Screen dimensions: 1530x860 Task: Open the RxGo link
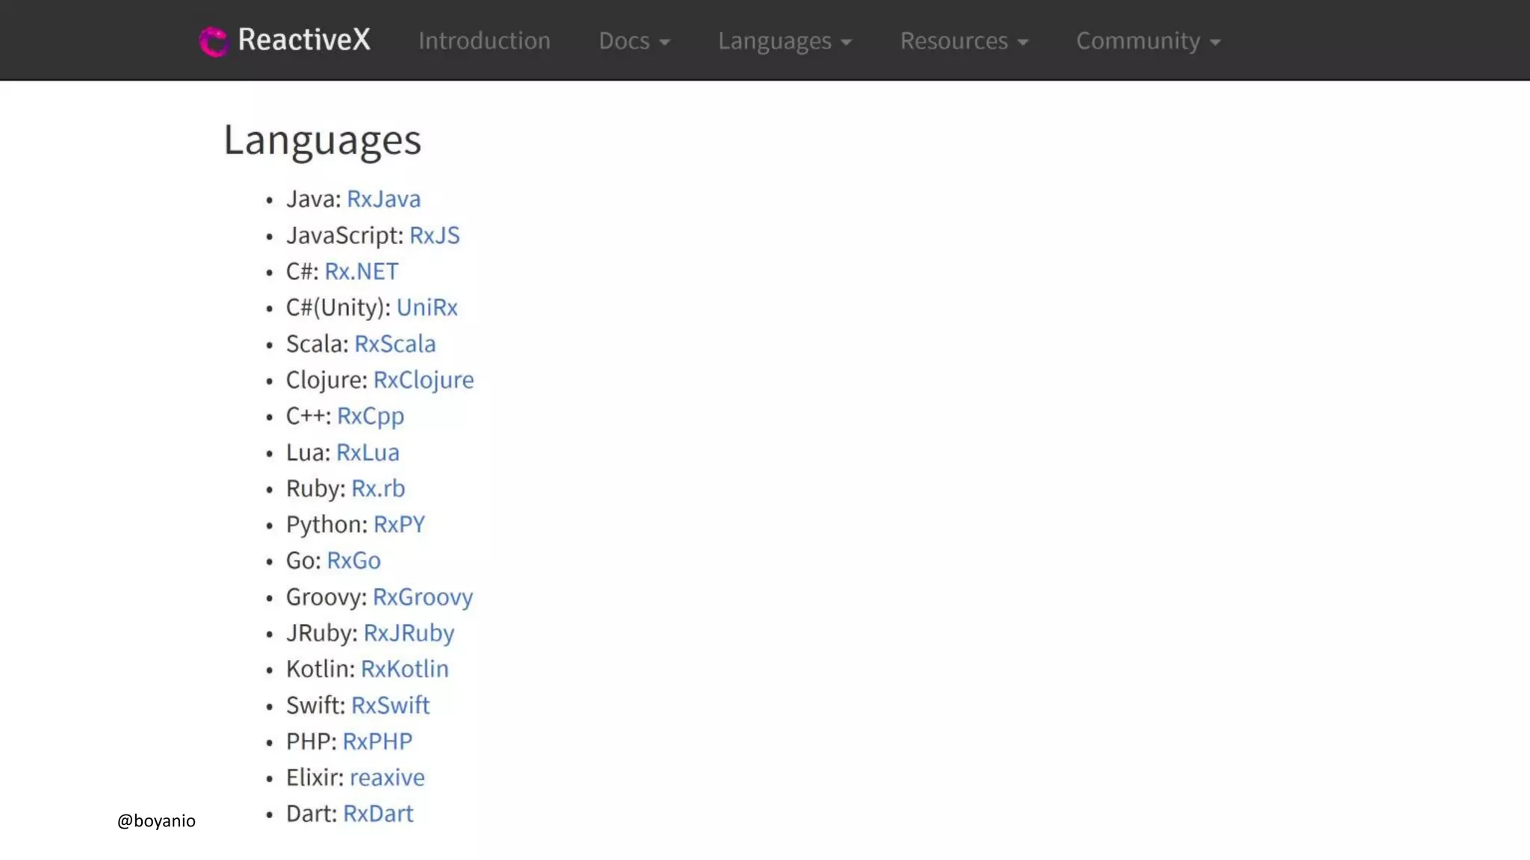coord(353,561)
